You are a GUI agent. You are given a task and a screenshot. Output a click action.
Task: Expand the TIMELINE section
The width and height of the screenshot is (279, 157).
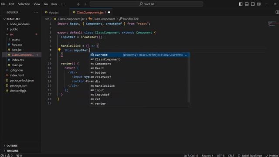coord(13,151)
